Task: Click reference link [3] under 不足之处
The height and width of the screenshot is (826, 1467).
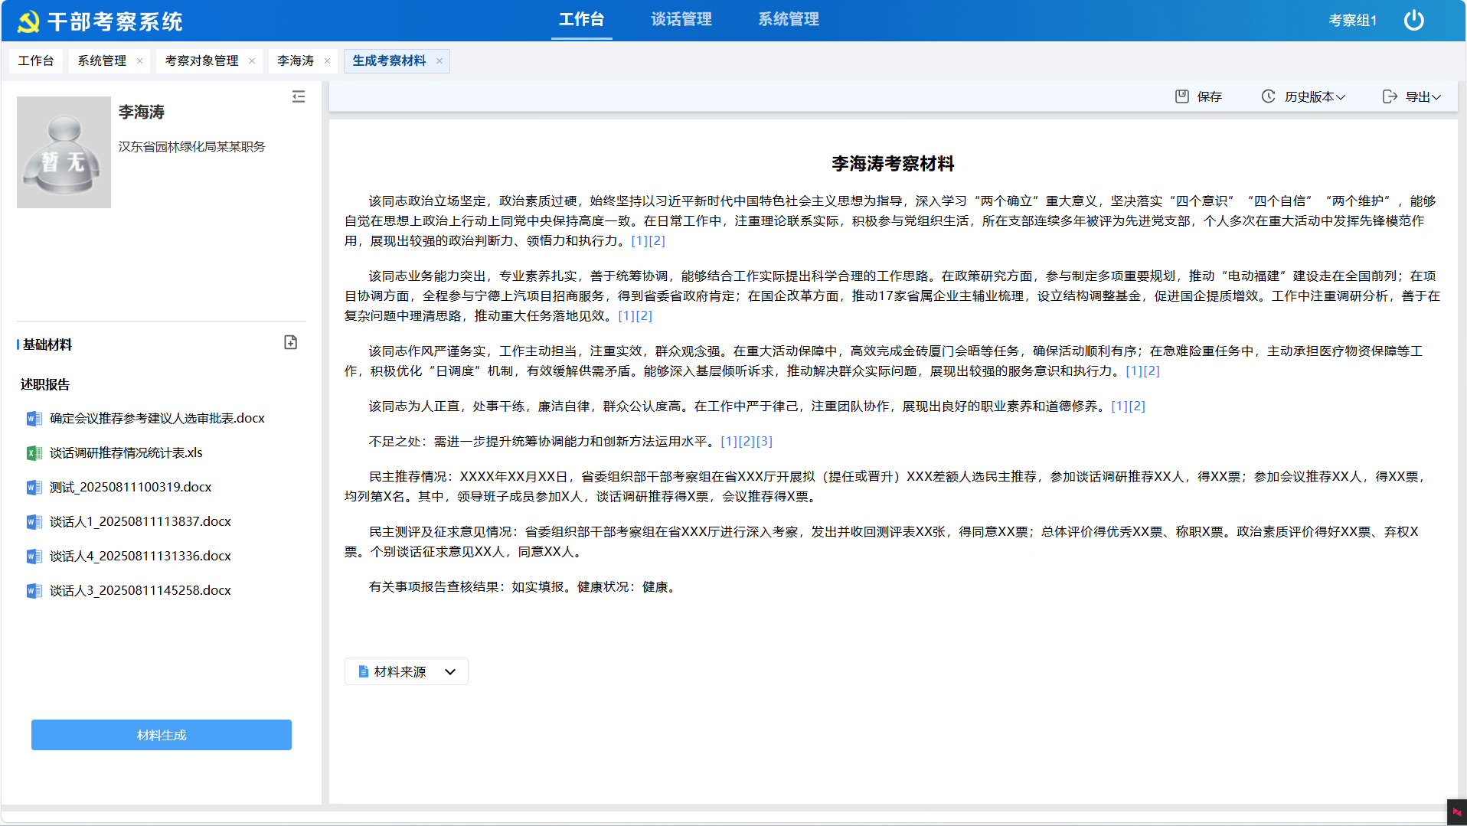Action: coord(764,442)
